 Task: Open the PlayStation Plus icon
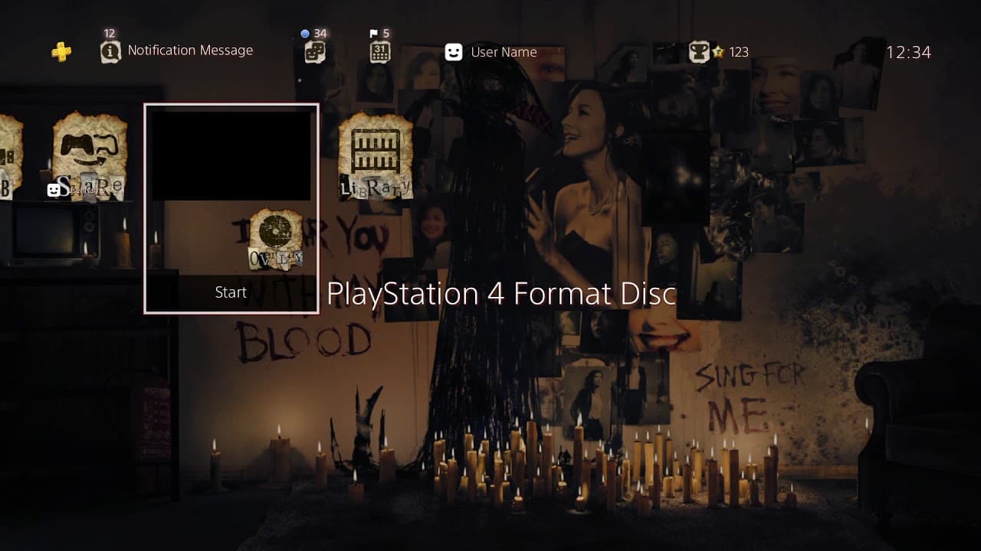click(x=61, y=51)
